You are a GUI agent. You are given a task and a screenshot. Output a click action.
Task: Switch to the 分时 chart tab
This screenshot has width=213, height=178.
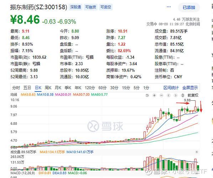[x=16, y=88]
